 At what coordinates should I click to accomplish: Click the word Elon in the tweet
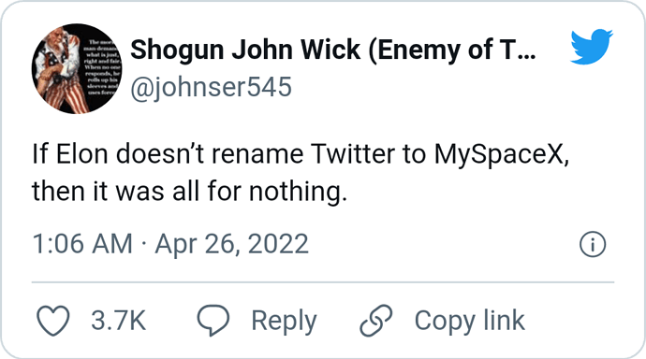click(x=82, y=153)
